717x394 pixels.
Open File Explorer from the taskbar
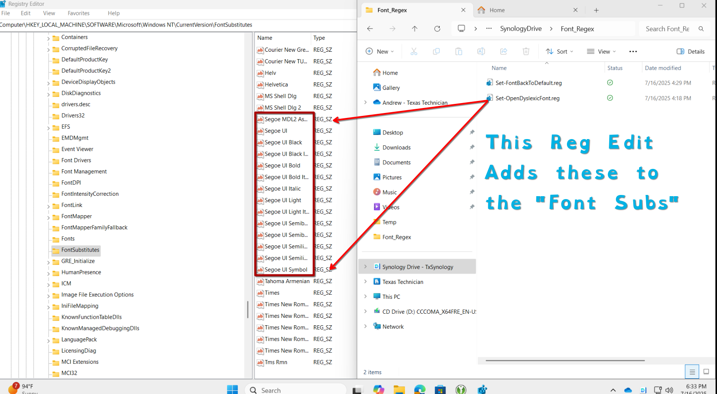[399, 389]
